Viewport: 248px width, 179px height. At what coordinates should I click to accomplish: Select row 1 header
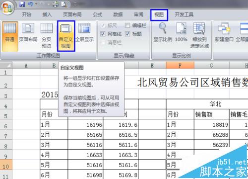pyautogui.click(x=6, y=72)
